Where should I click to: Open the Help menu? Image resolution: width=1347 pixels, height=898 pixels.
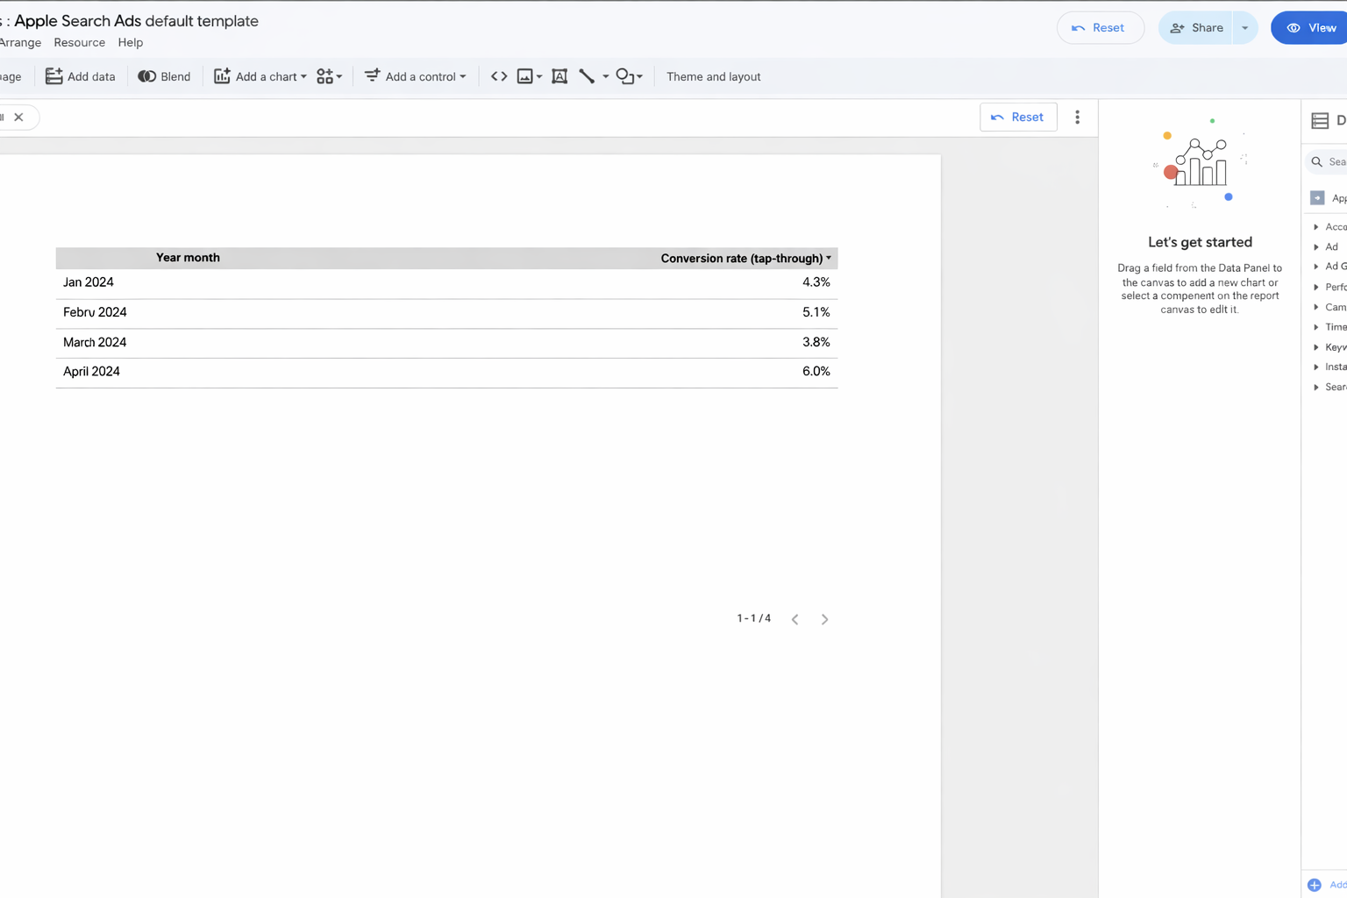(131, 42)
